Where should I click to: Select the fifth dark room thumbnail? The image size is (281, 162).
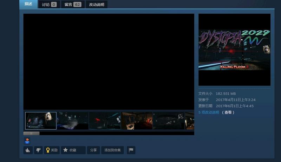pos(169,121)
